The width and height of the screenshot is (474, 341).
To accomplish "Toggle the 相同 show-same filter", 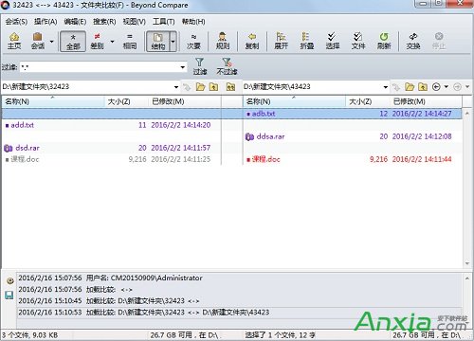I will [x=130, y=41].
